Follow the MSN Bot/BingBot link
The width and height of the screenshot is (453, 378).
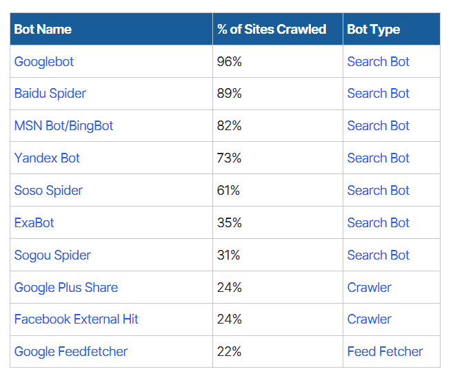point(63,126)
